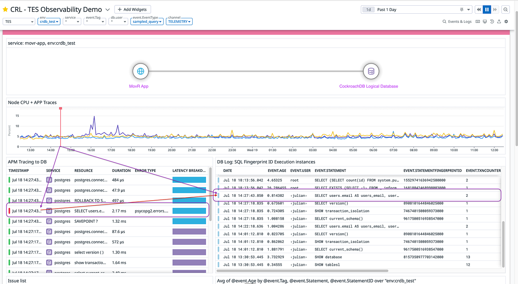Unfavorite the dashboard by clicking the star
This screenshot has width=518, height=284.
tap(5, 9)
